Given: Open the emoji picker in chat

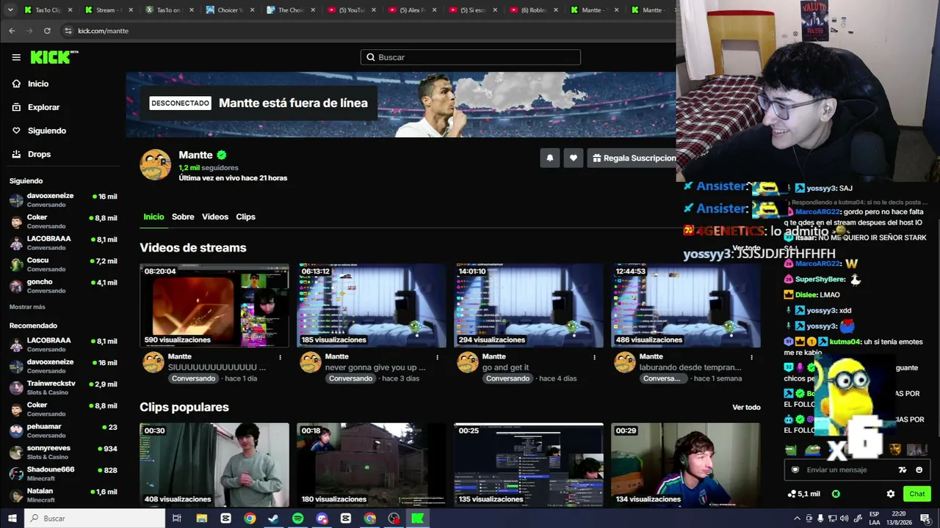Looking at the screenshot, I should (919, 470).
